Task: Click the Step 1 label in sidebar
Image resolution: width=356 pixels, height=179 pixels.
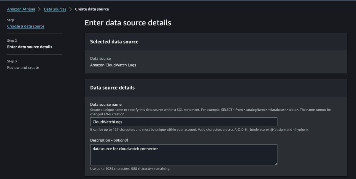Action: tap(12, 20)
